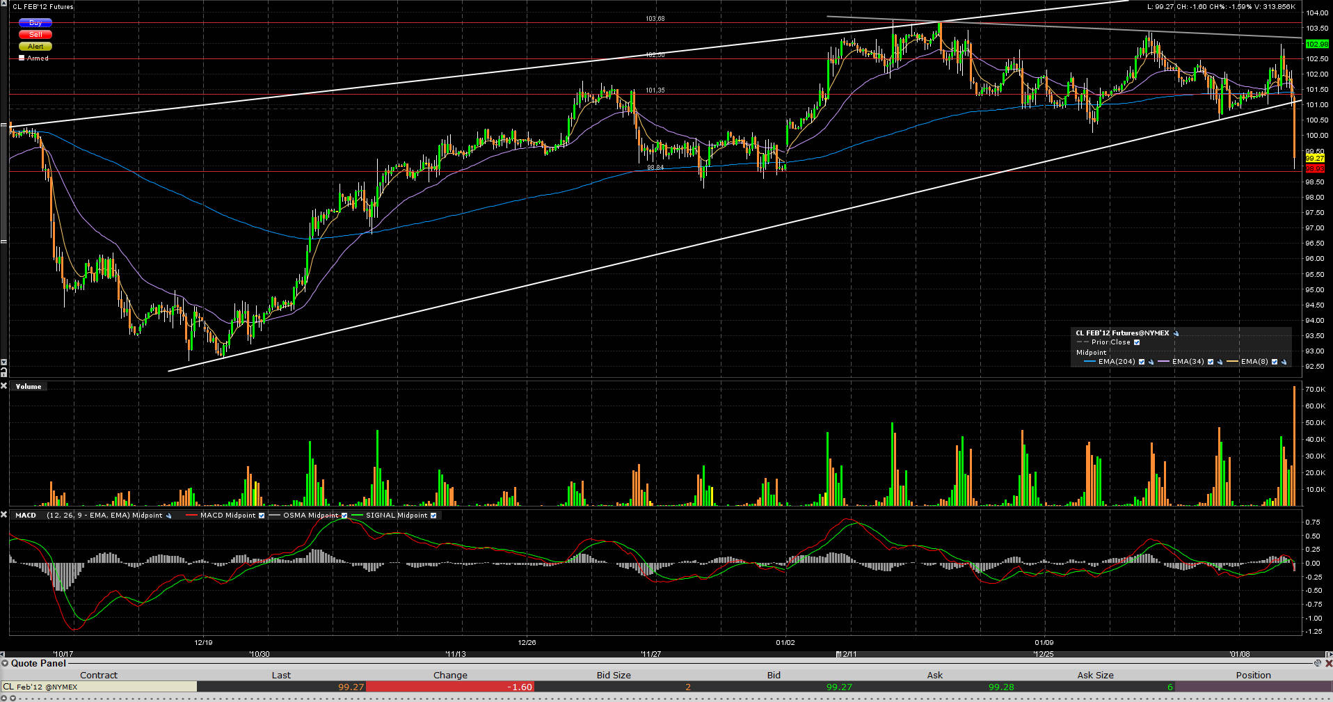Click the '12/11 marker on time scrollbar
Screen dimensions: 1333x702
click(x=847, y=654)
